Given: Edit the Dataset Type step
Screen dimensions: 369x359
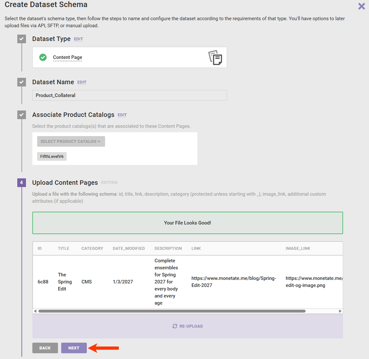Looking at the screenshot, I should pos(78,39).
